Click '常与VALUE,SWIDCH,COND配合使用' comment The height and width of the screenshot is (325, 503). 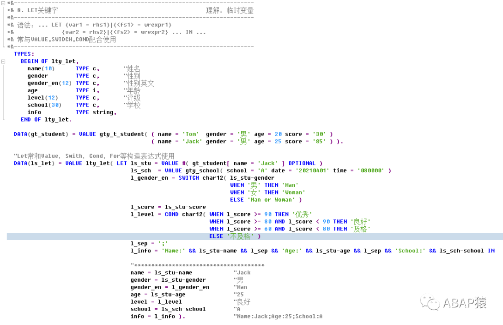click(x=67, y=40)
